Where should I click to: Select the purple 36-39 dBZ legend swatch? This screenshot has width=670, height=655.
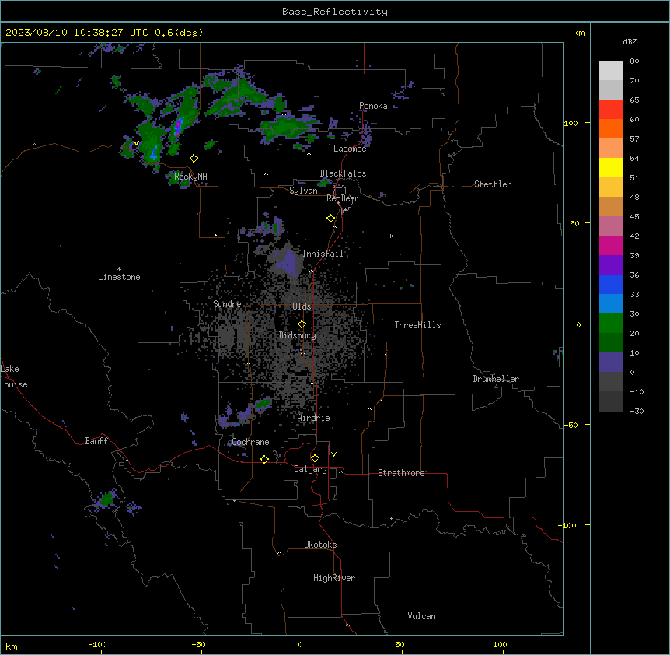click(x=611, y=265)
